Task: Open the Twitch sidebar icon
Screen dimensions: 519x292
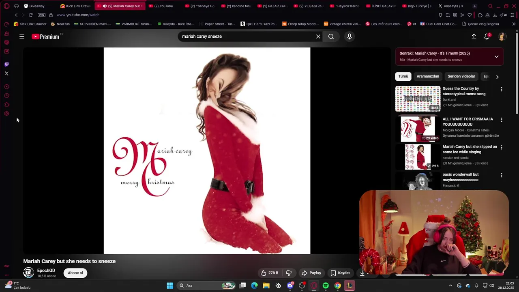Action: [x=6, y=64]
